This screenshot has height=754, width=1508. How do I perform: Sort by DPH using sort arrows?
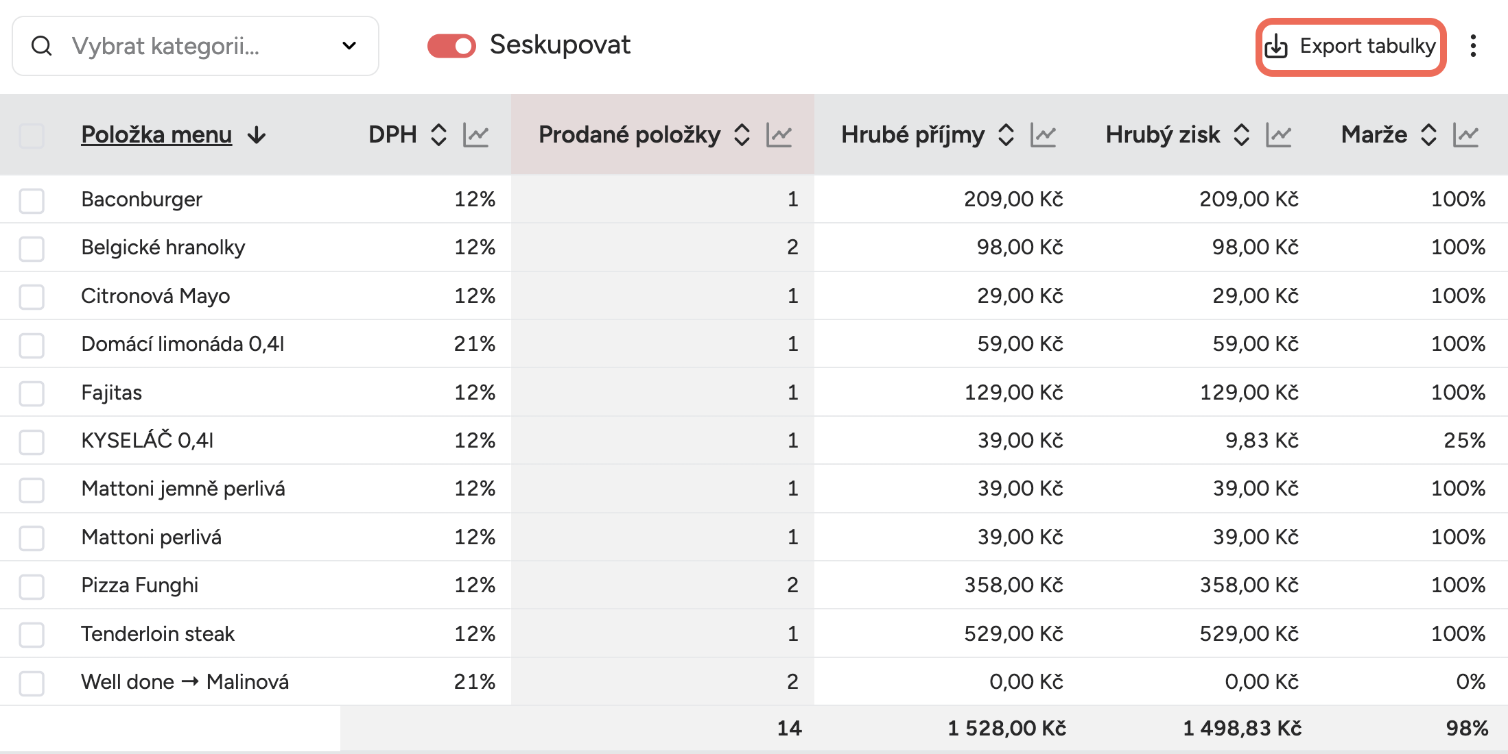click(x=438, y=134)
